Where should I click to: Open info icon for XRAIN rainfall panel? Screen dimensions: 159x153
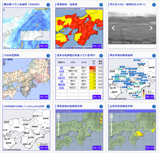[x=48, y=5]
